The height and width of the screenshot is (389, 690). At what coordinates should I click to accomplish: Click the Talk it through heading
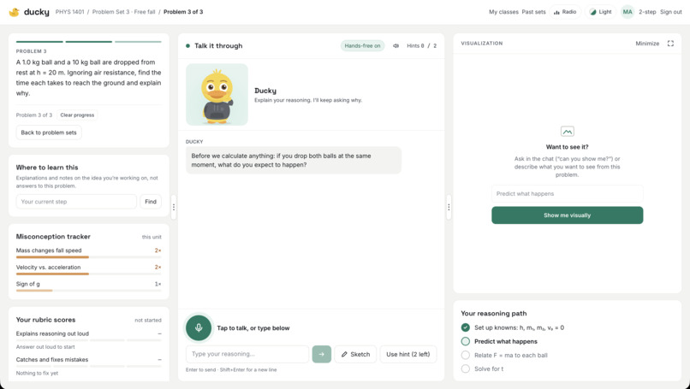(x=218, y=45)
